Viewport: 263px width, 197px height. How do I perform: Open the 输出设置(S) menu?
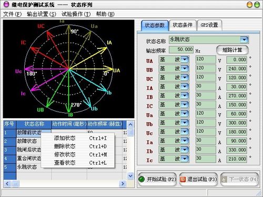pos(42,14)
